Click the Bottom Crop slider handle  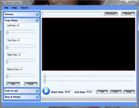pos(7,76)
